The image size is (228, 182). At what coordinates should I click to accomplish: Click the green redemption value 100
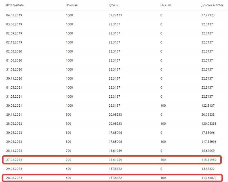click(163, 160)
